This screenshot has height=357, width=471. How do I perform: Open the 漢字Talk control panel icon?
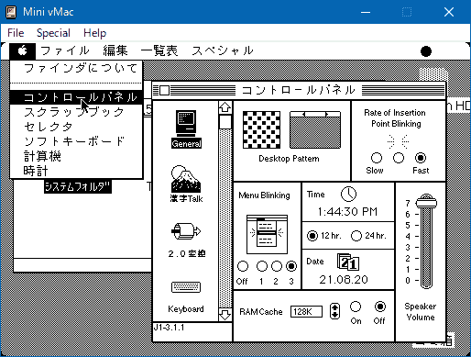186,184
